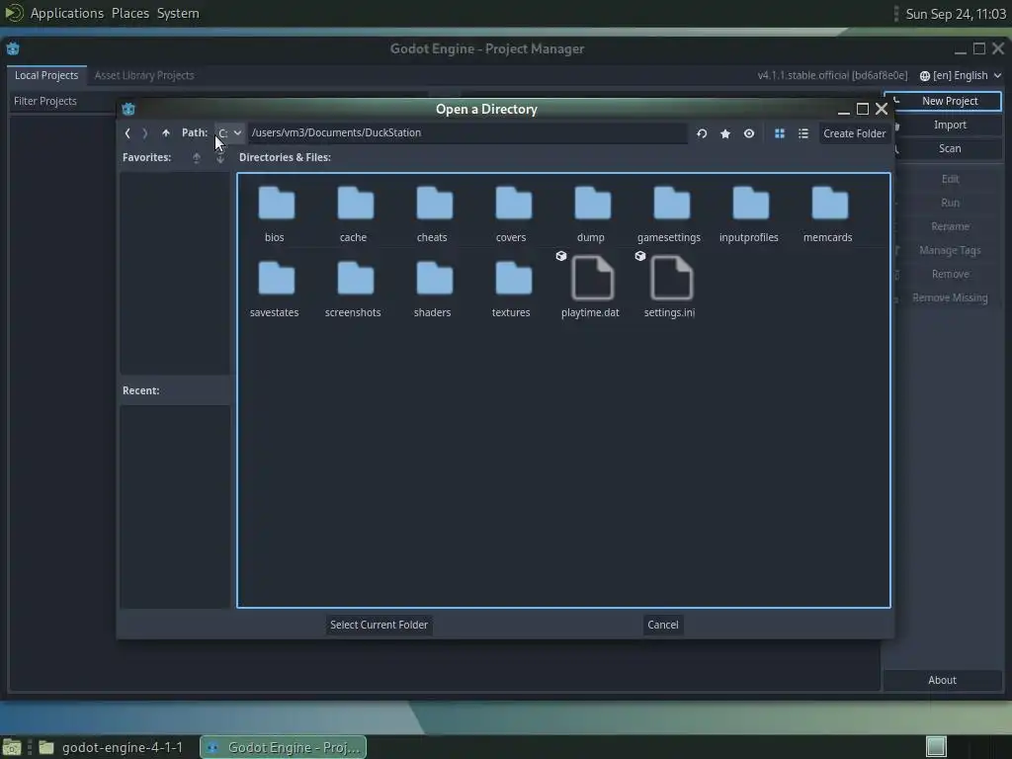Open the bios folder
Screen dimensions: 1012x759
(276, 214)
